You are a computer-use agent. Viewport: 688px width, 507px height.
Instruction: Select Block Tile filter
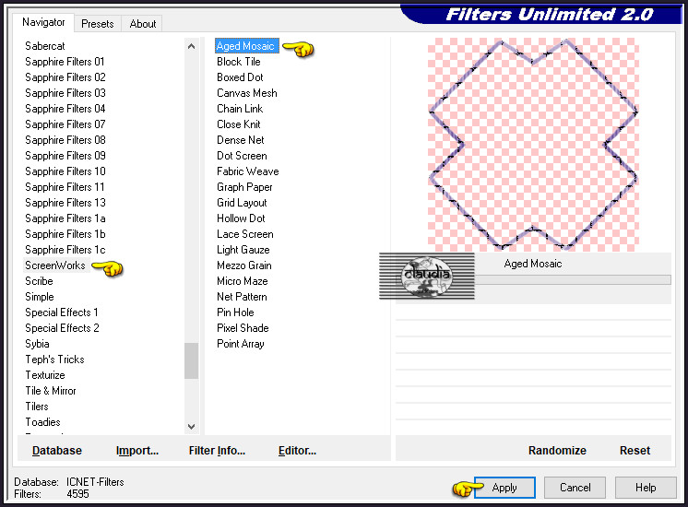(238, 62)
